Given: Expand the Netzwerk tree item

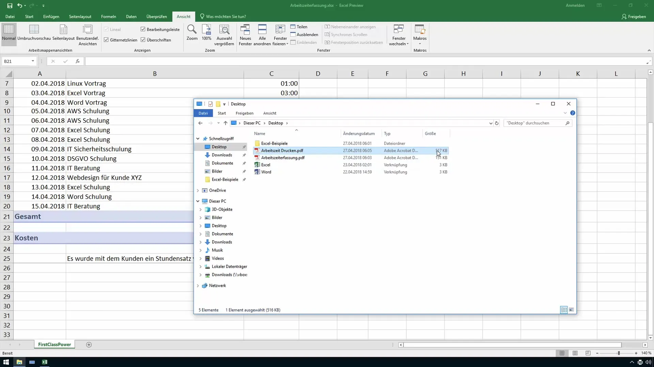Looking at the screenshot, I should [198, 285].
